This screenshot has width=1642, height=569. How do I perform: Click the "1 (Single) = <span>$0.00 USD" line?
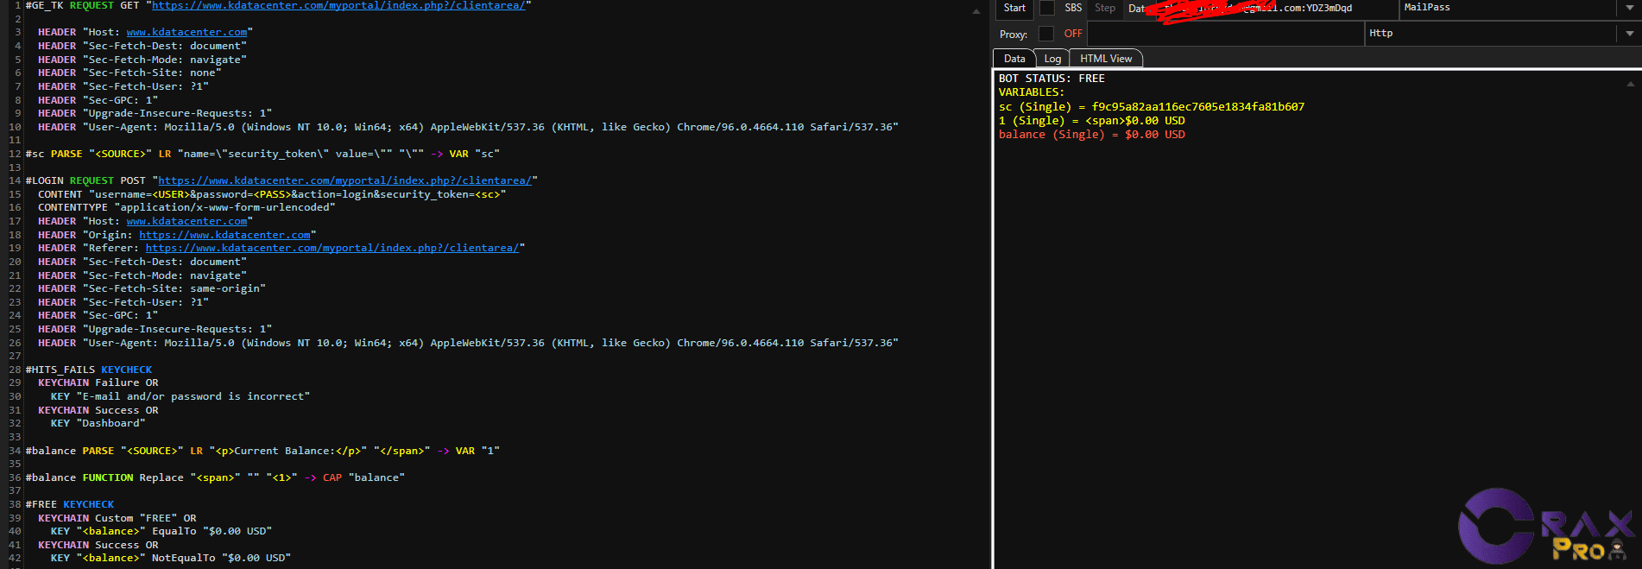1092,121
